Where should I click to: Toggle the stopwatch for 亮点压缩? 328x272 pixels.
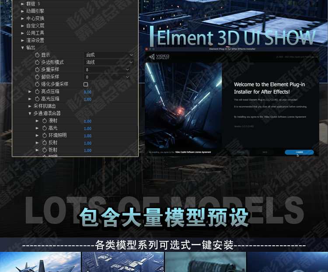(x=37, y=92)
